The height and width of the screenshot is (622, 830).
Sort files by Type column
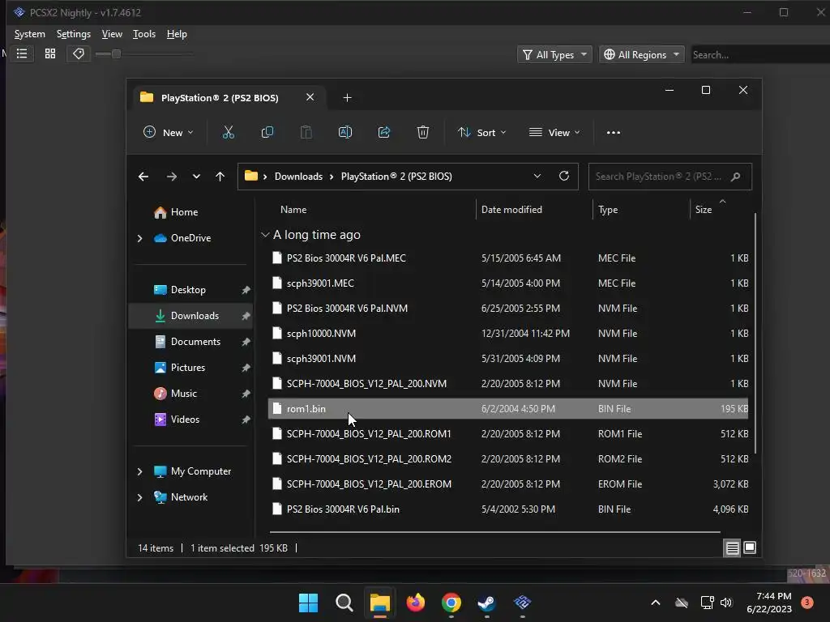click(608, 210)
